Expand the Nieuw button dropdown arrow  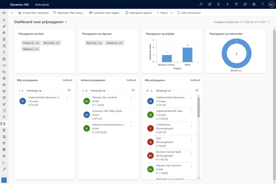pyautogui.click(x=172, y=12)
